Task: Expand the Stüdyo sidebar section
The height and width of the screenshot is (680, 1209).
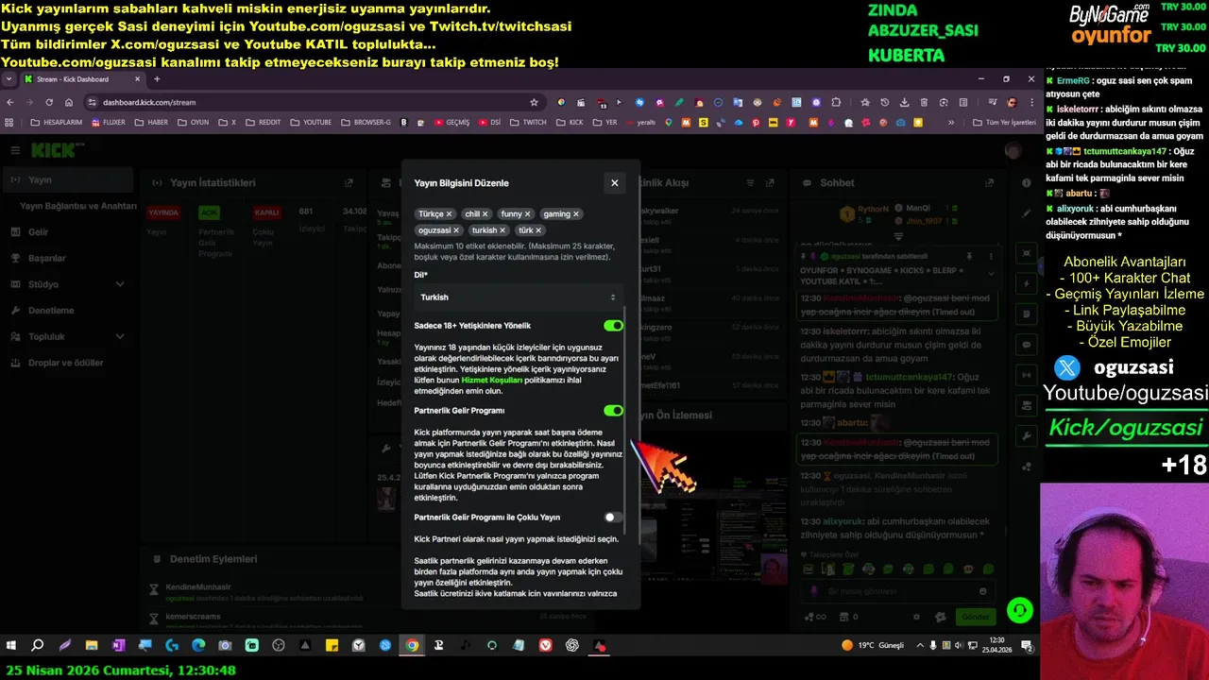Action: coord(68,284)
